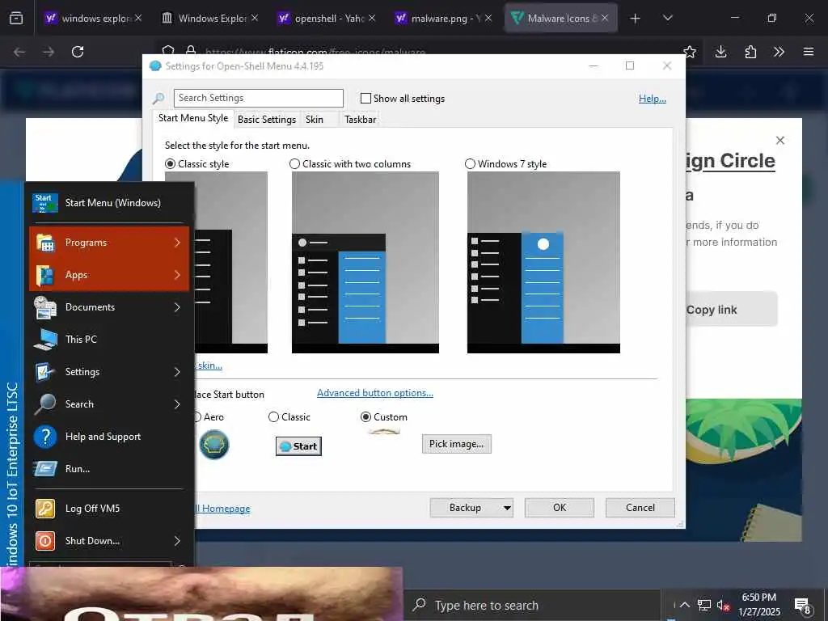Screen dimensions: 828x621
Task: Enable Show all settings checkbox
Action: point(365,98)
